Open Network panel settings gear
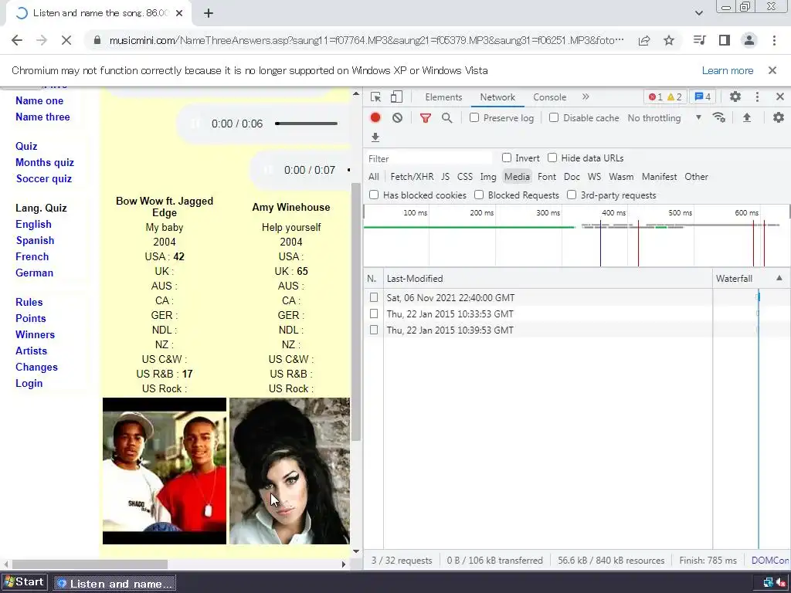This screenshot has width=791, height=593. pos(779,117)
